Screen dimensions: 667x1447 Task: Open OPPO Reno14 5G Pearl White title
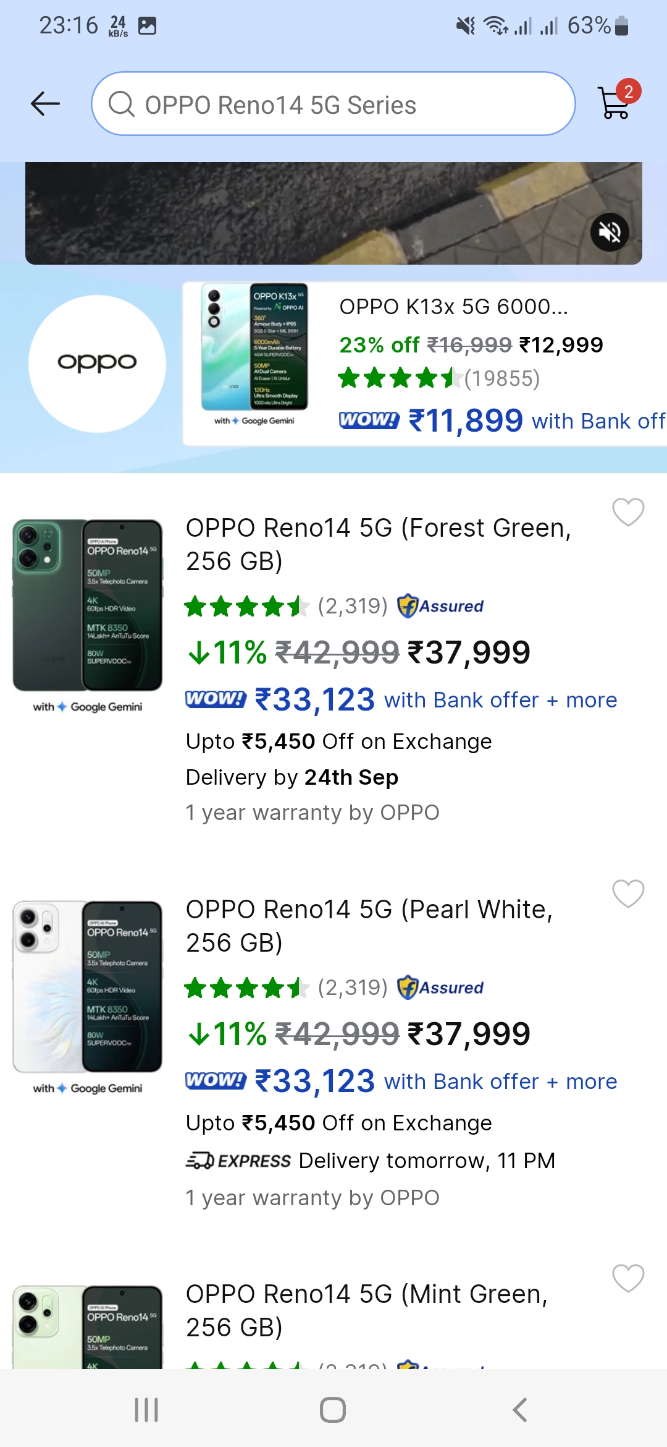[369, 926]
